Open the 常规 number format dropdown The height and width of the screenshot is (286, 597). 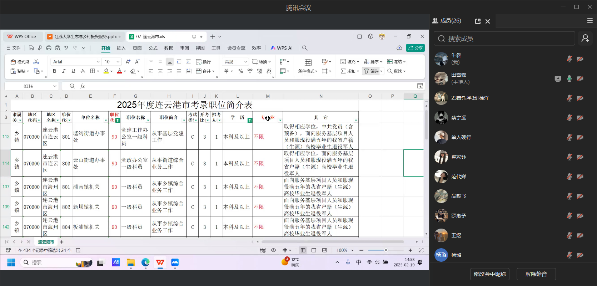click(x=245, y=62)
